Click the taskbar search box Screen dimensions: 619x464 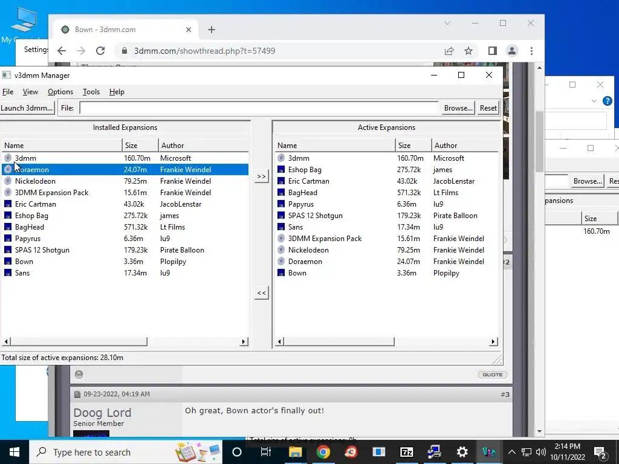click(126, 452)
